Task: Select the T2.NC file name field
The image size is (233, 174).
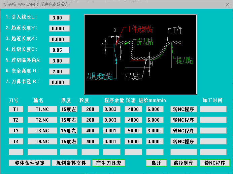Action: pos(42,120)
